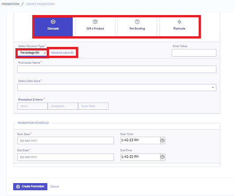The height and width of the screenshot is (196, 234).
Task: Focus the Promotion Name input field
Action: tap(117, 69)
